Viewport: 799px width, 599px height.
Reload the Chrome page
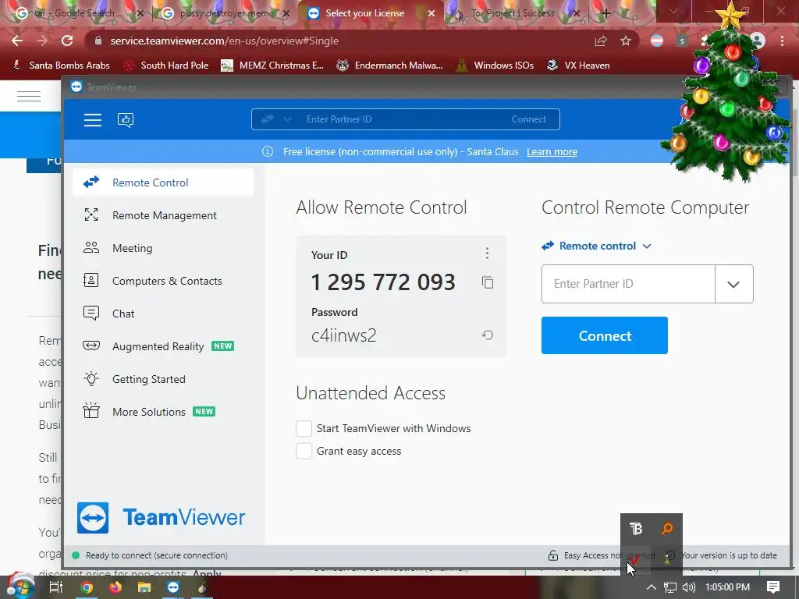click(67, 41)
